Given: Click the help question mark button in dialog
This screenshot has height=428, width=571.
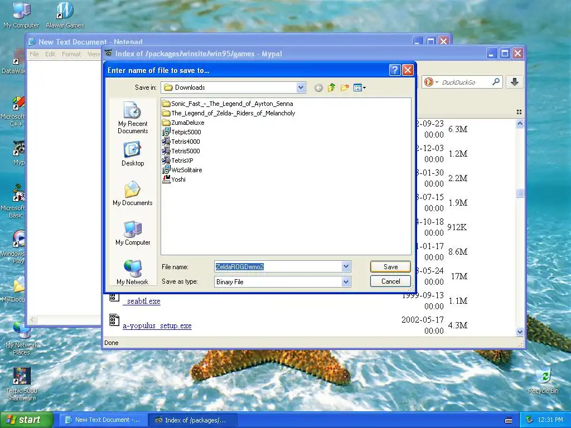Looking at the screenshot, I should (x=395, y=70).
